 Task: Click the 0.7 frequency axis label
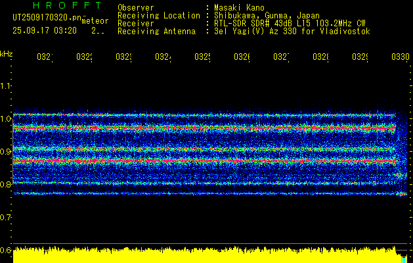(6, 218)
